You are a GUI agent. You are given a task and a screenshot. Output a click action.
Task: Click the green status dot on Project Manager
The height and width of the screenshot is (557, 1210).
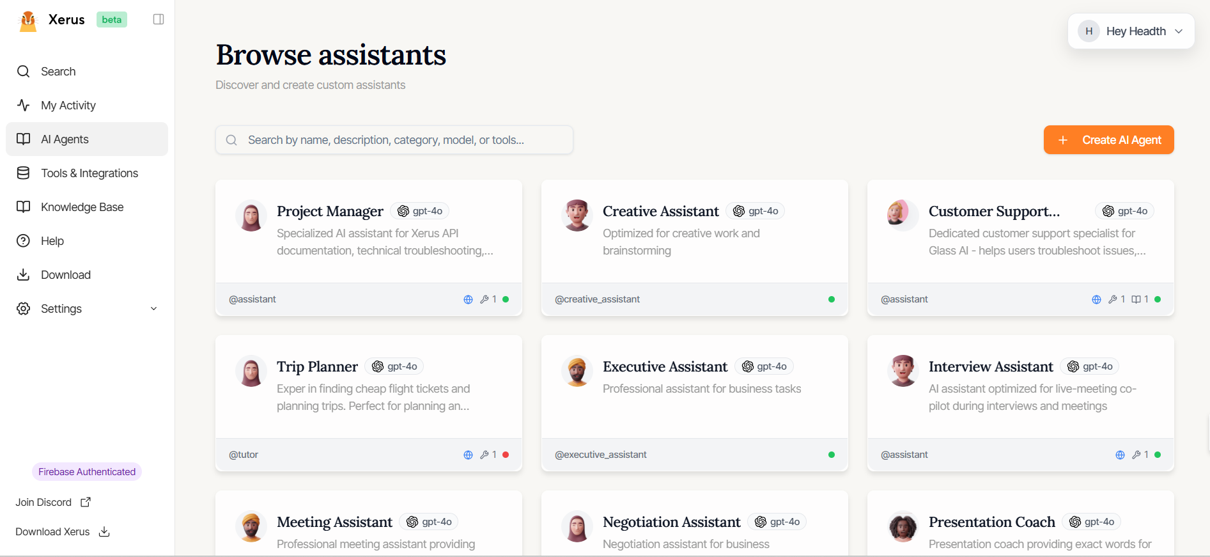506,299
